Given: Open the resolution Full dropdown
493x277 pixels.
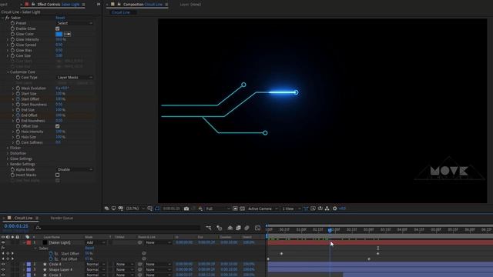Looking at the screenshot, I should pyautogui.click(x=217, y=209).
